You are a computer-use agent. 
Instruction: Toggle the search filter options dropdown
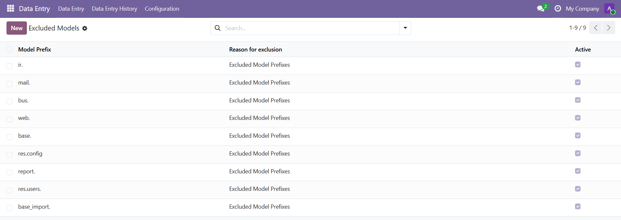tap(405, 28)
